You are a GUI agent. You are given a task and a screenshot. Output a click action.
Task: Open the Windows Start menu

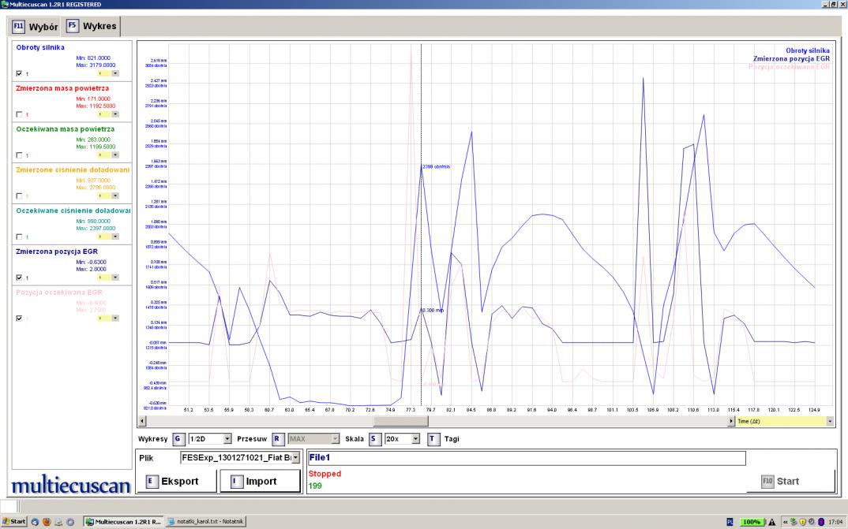coord(13,522)
